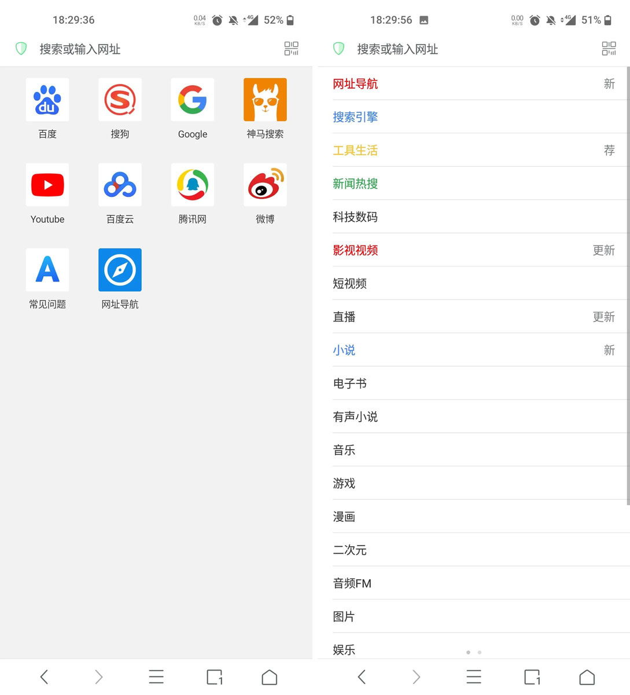Choose 音频FM from the list
630x695 pixels.
coord(474,583)
